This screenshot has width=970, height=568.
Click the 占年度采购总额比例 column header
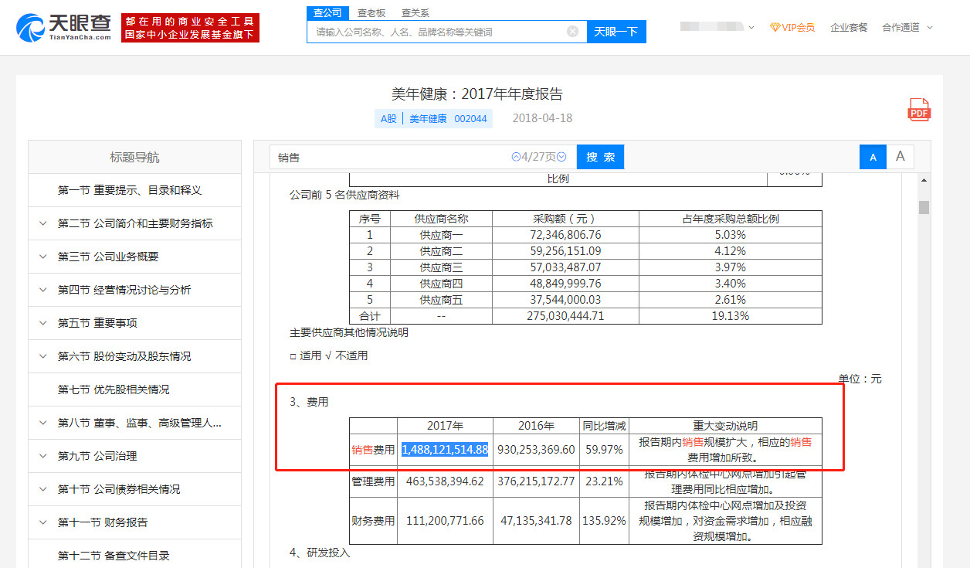click(730, 219)
